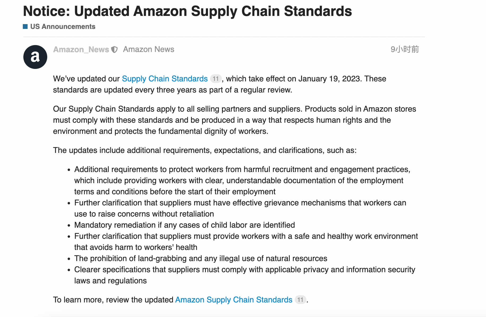Click the land-grabbing prohibition bullet text

click(201, 258)
